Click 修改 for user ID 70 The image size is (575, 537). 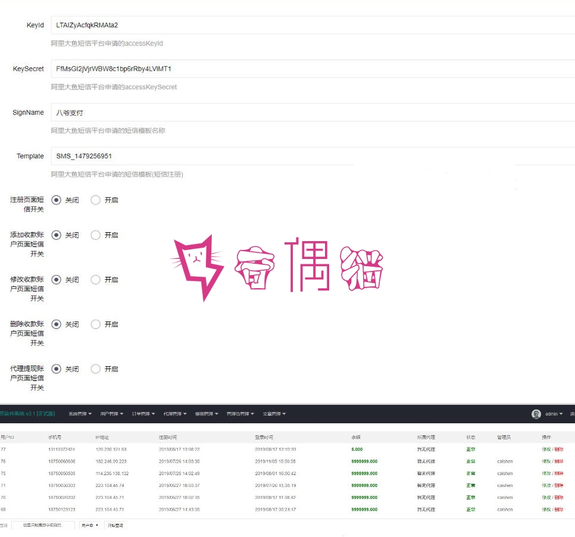546,497
